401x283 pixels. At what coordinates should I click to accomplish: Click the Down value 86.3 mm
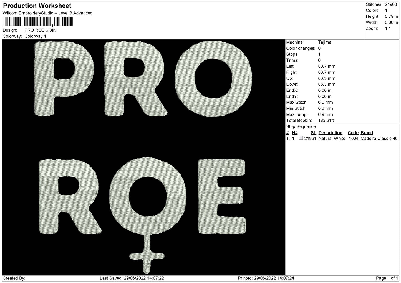[x=327, y=84]
